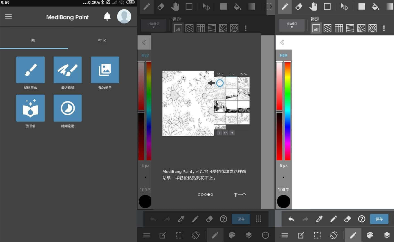This screenshot has height=242, width=394.
Task: Open the notifications bell on the home screen
Action: (x=107, y=16)
